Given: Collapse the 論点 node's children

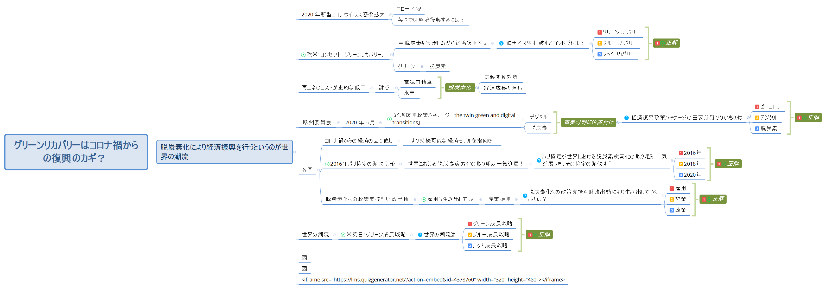Looking at the screenshot, I should (x=396, y=88).
